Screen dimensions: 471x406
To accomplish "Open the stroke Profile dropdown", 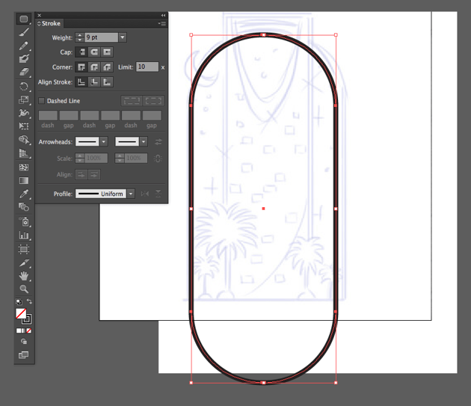I will point(131,194).
